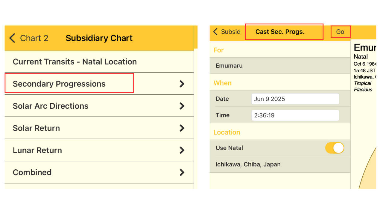Tap the Emumaru name row
The image size is (383, 215).
(x=229, y=66)
